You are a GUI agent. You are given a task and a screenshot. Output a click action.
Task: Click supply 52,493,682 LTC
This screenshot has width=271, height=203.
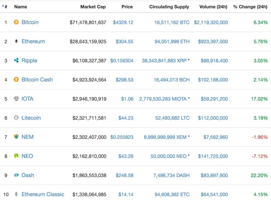click(172, 118)
